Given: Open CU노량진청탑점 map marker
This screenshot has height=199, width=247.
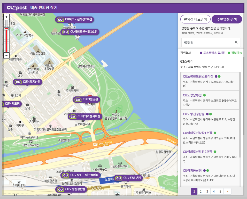Looking at the screenshot, I should click(x=71, y=189).
